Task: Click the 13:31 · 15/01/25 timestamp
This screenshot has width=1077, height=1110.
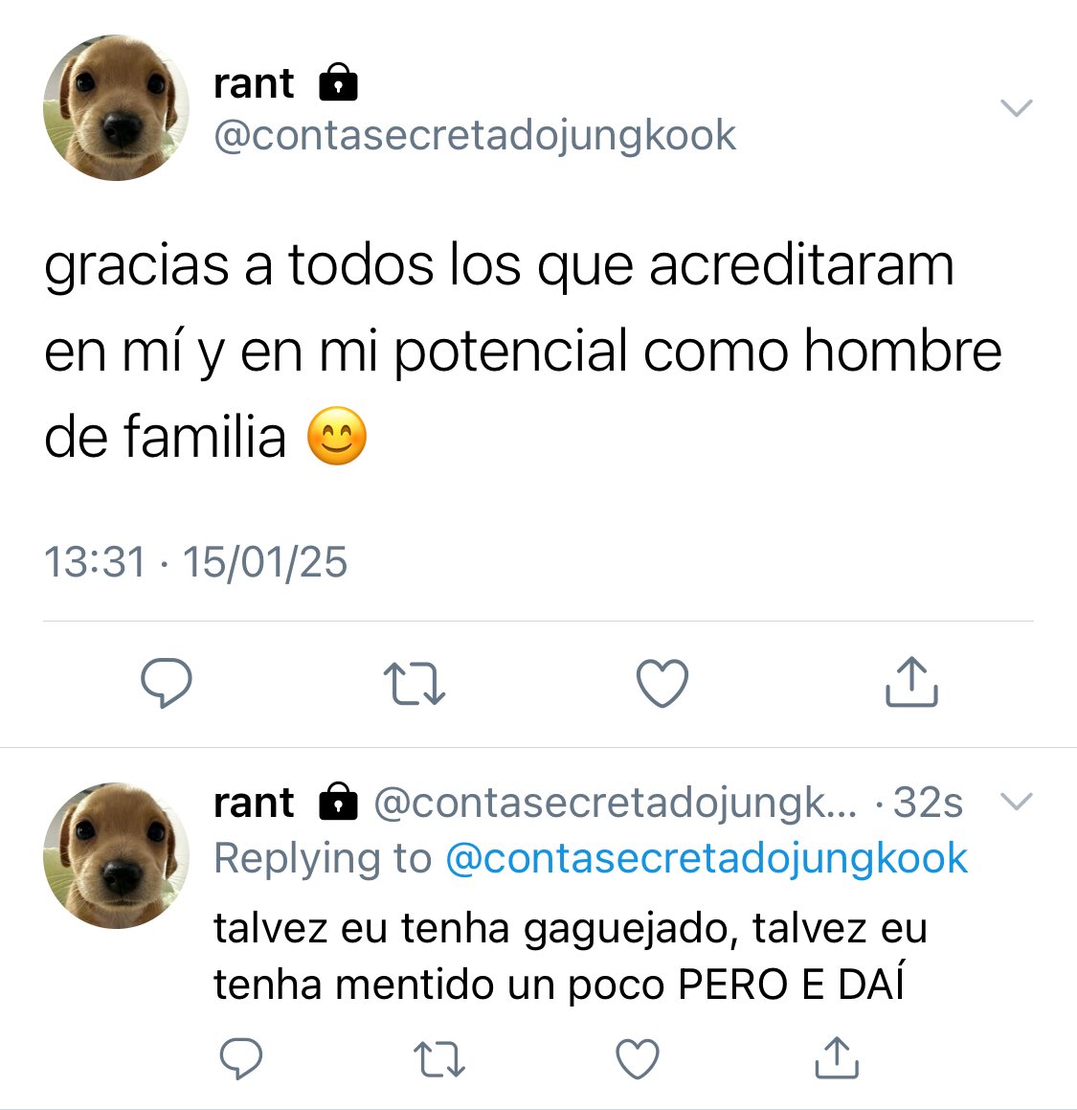Action: [196, 562]
